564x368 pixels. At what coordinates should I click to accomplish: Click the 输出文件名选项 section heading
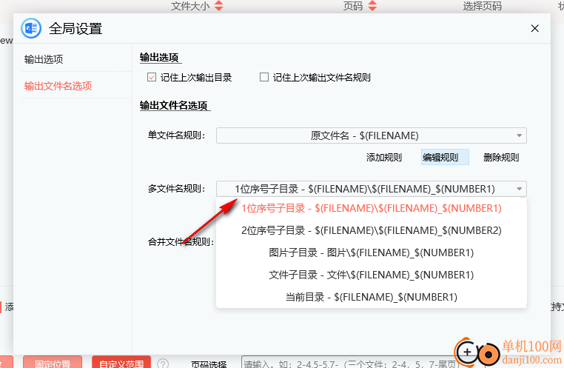[x=174, y=105]
